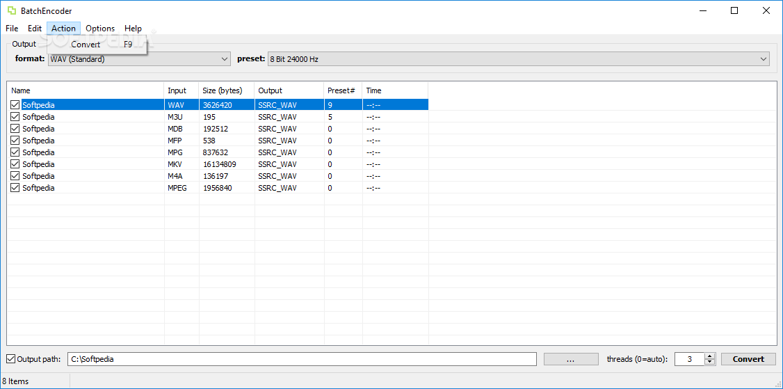783x389 pixels.
Task: Click the MDB input cell
Action: point(181,129)
